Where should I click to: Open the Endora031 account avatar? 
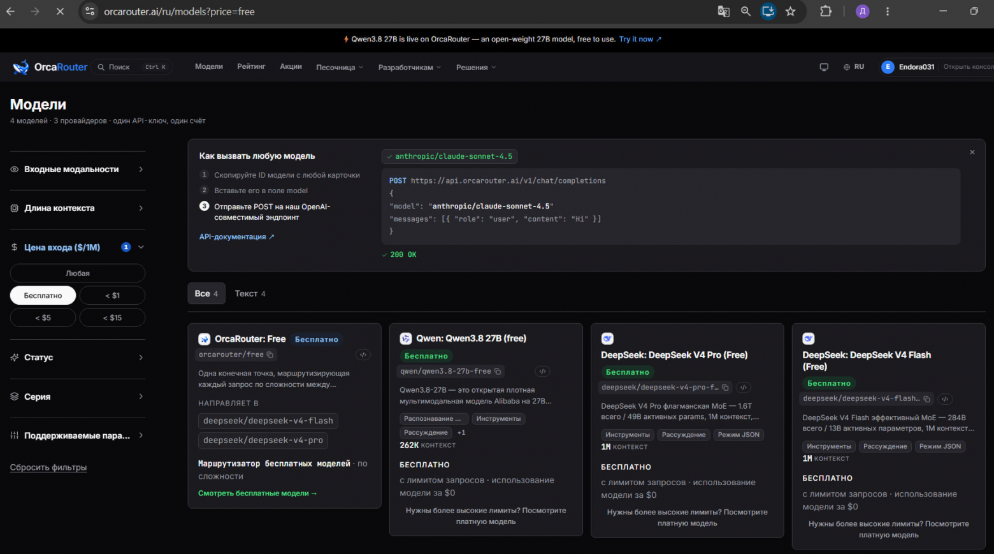[888, 67]
